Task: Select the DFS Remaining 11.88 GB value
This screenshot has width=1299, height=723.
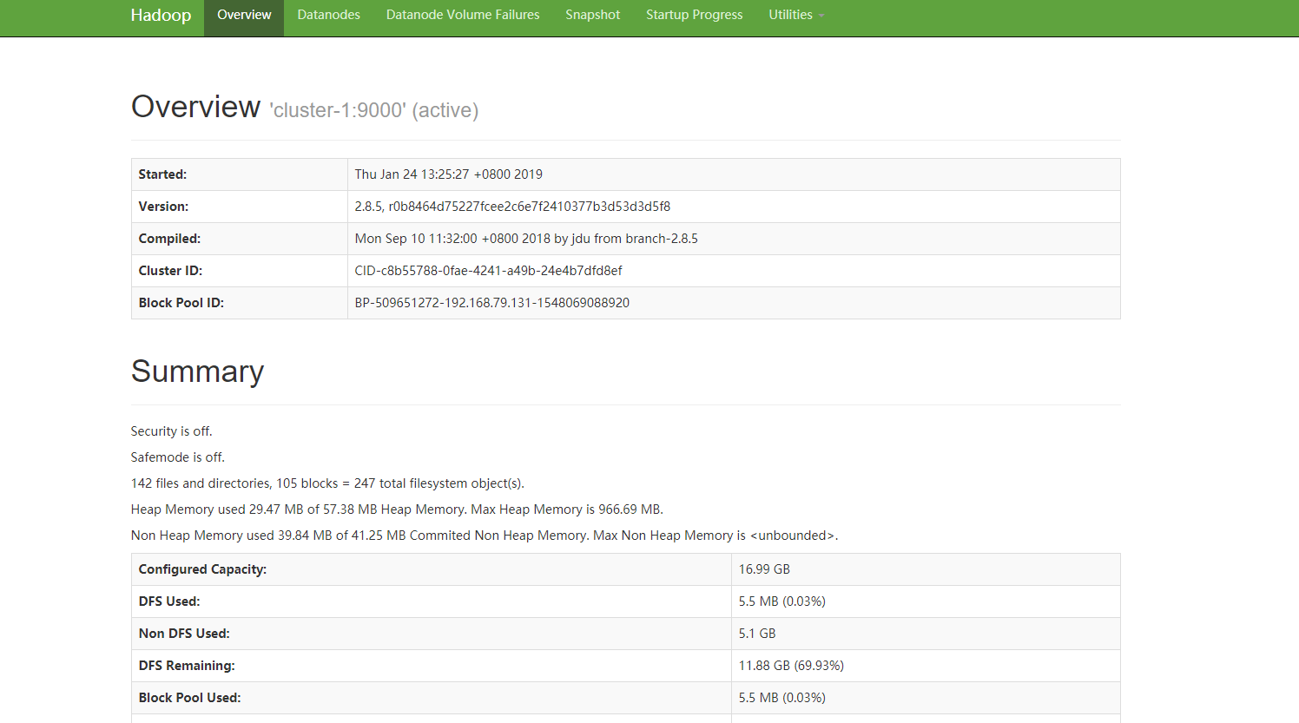Action: coord(791,666)
